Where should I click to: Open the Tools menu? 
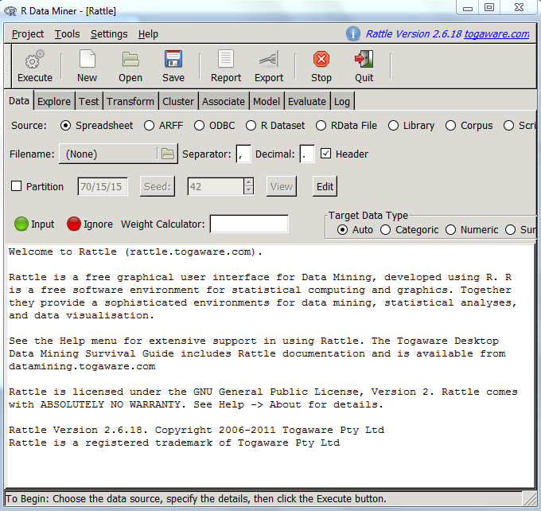[x=68, y=34]
